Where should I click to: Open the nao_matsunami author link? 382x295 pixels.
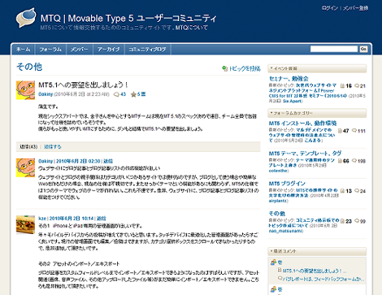[x=285, y=231]
